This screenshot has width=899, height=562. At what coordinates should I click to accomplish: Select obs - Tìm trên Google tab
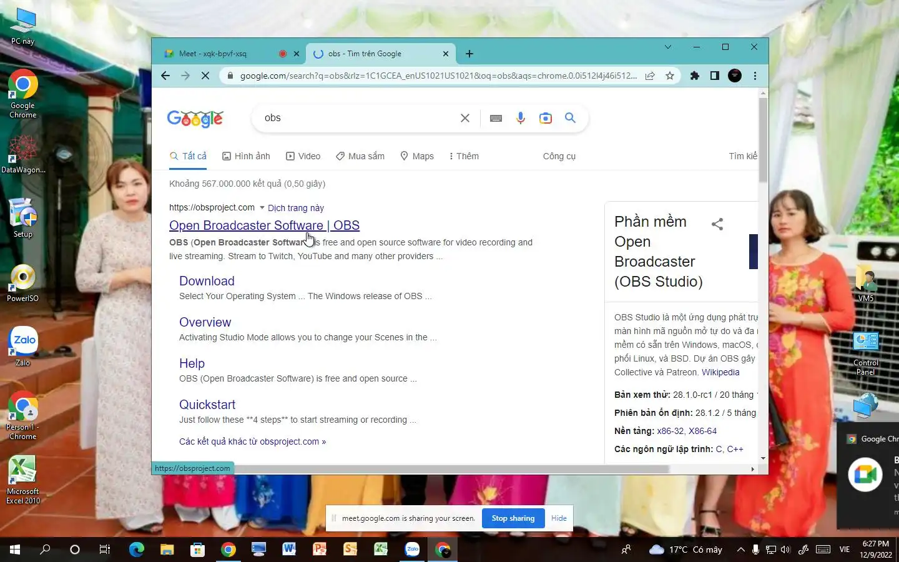click(381, 54)
